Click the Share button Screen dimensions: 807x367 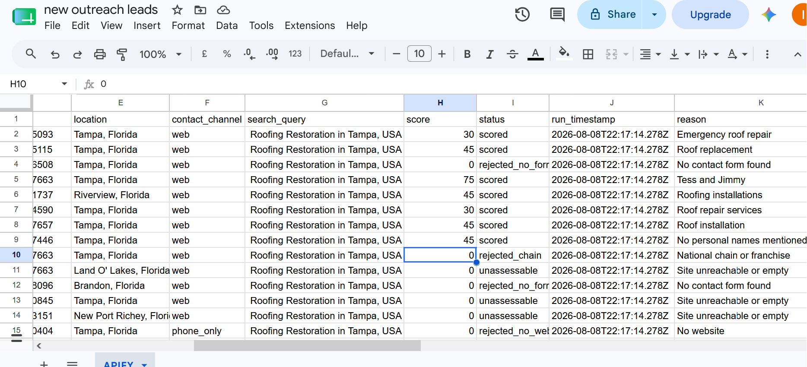point(610,14)
